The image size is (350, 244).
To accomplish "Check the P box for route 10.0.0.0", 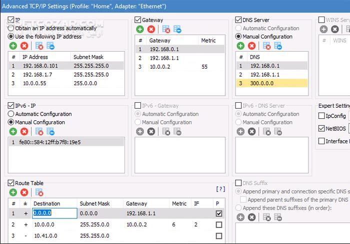I will pos(218,225).
